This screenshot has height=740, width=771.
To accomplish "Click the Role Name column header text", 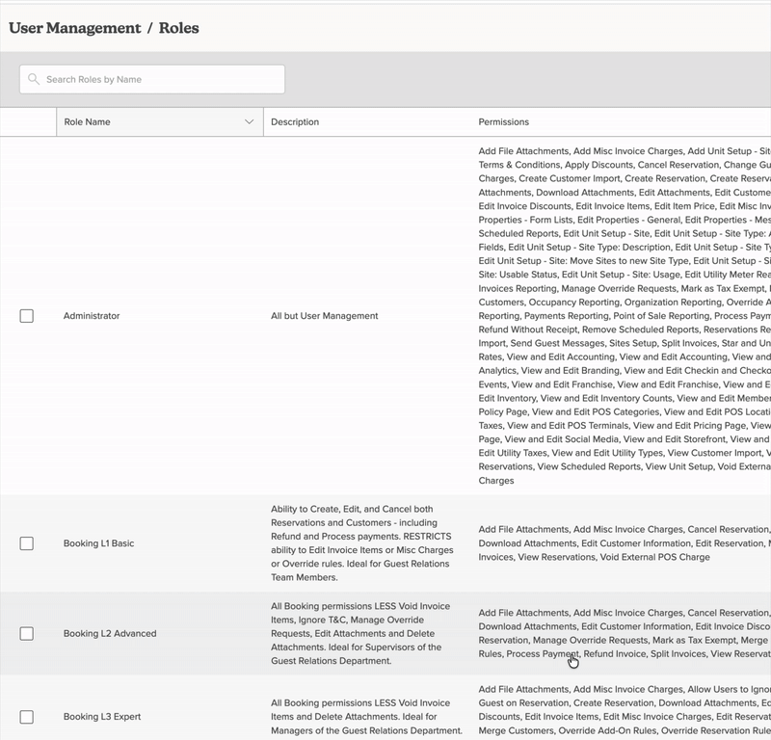I will 87,122.
